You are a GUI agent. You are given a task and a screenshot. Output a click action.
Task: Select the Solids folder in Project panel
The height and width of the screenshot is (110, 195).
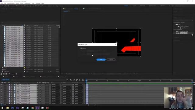(x=5, y=68)
